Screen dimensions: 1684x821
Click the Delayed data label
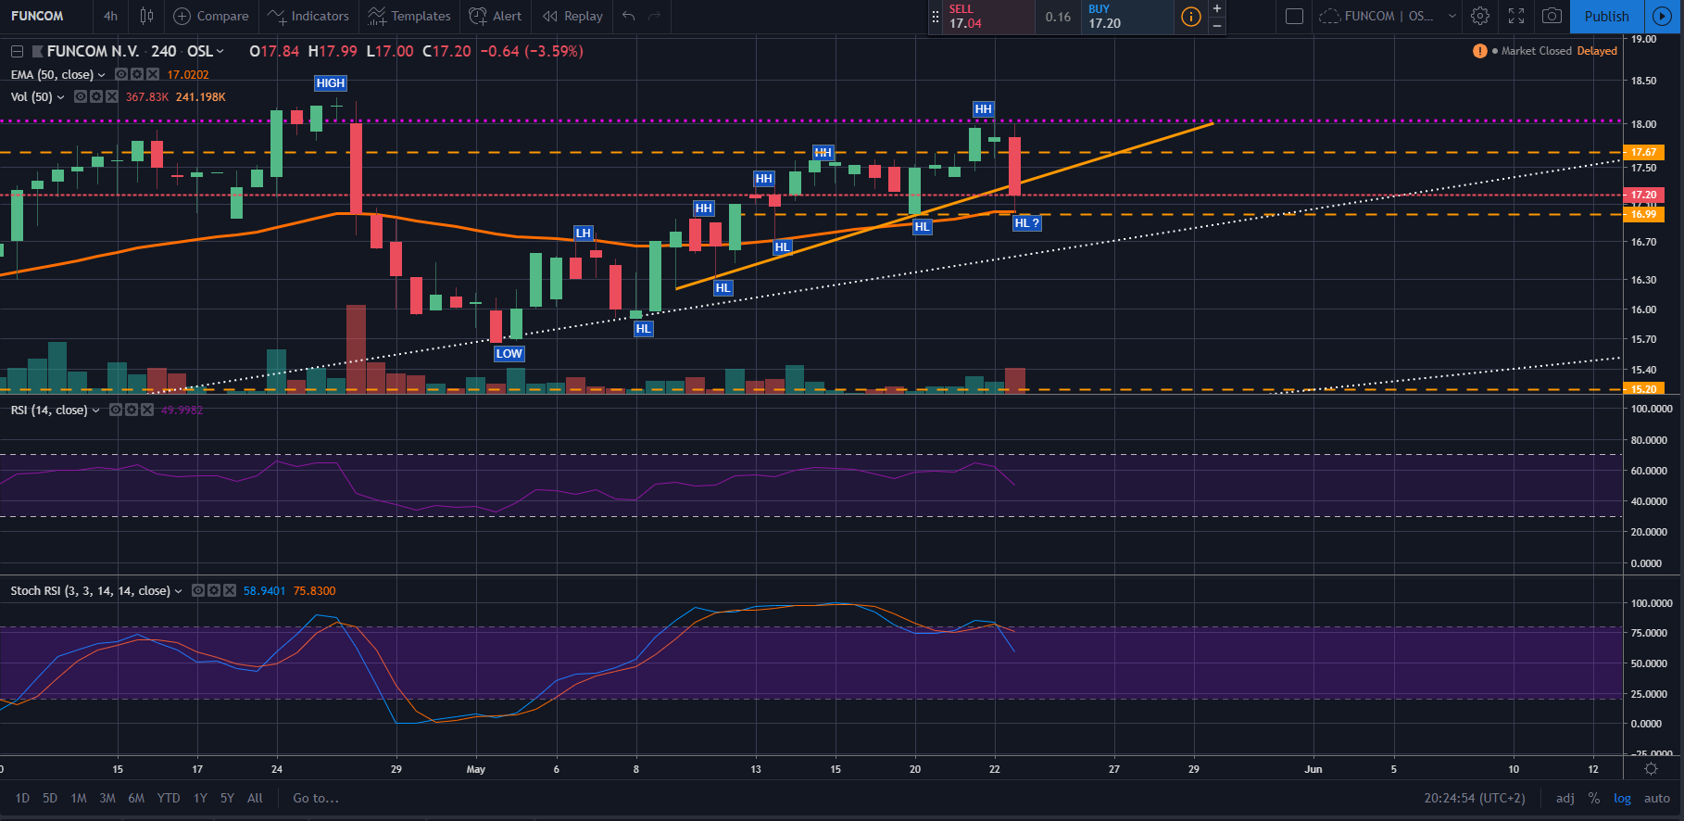(1597, 51)
